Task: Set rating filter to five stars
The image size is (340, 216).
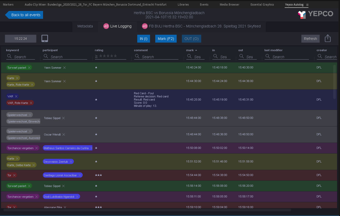Action: pos(115,56)
